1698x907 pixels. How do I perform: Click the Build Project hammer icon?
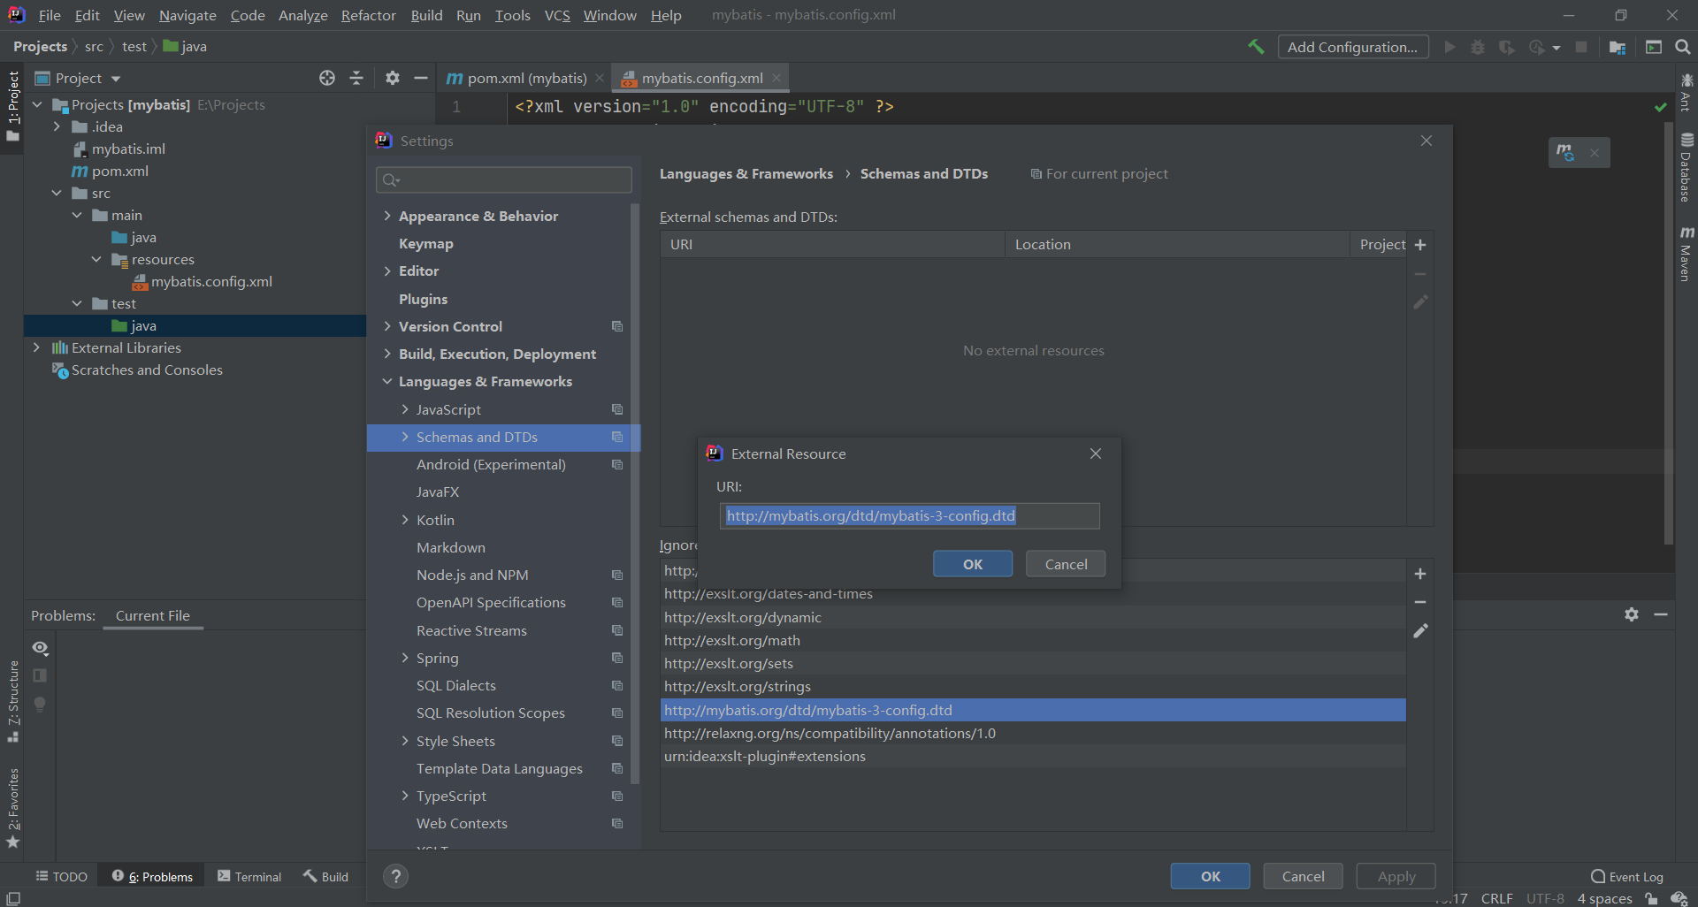[x=1256, y=47]
